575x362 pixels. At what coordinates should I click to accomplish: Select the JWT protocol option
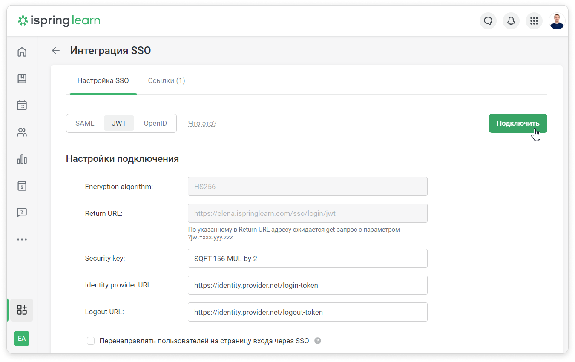(x=119, y=123)
